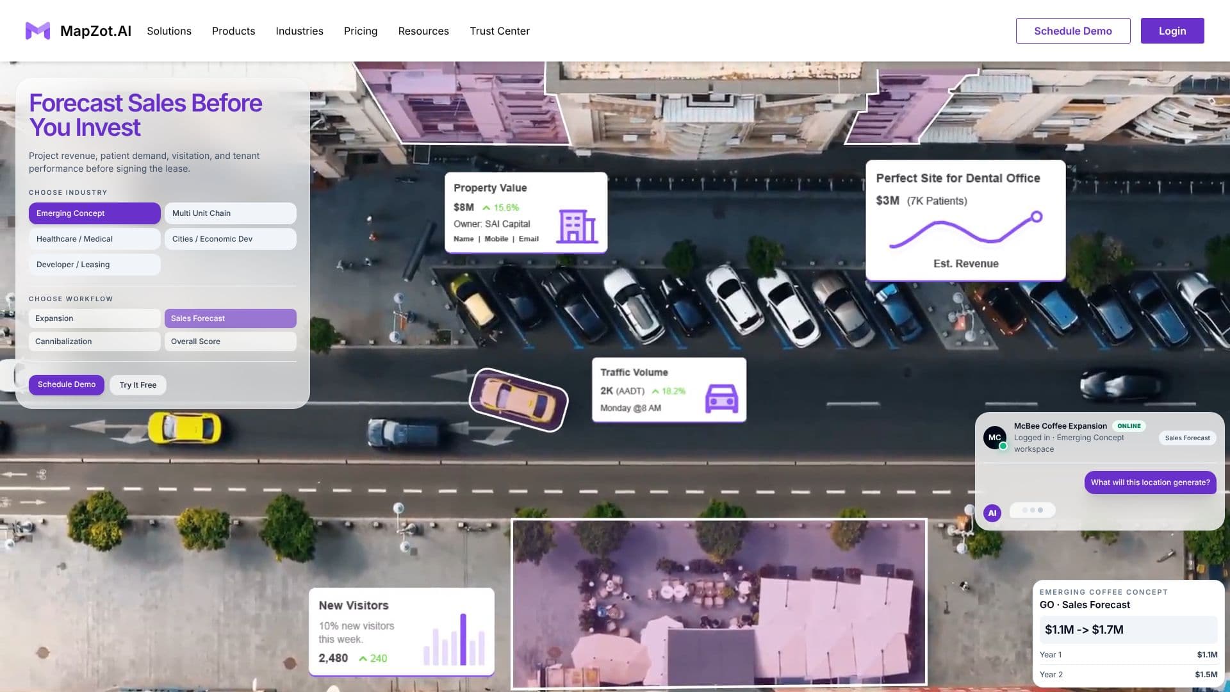The height and width of the screenshot is (692, 1230).
Task: Click the MC avatar in chat panel
Action: [x=994, y=438]
